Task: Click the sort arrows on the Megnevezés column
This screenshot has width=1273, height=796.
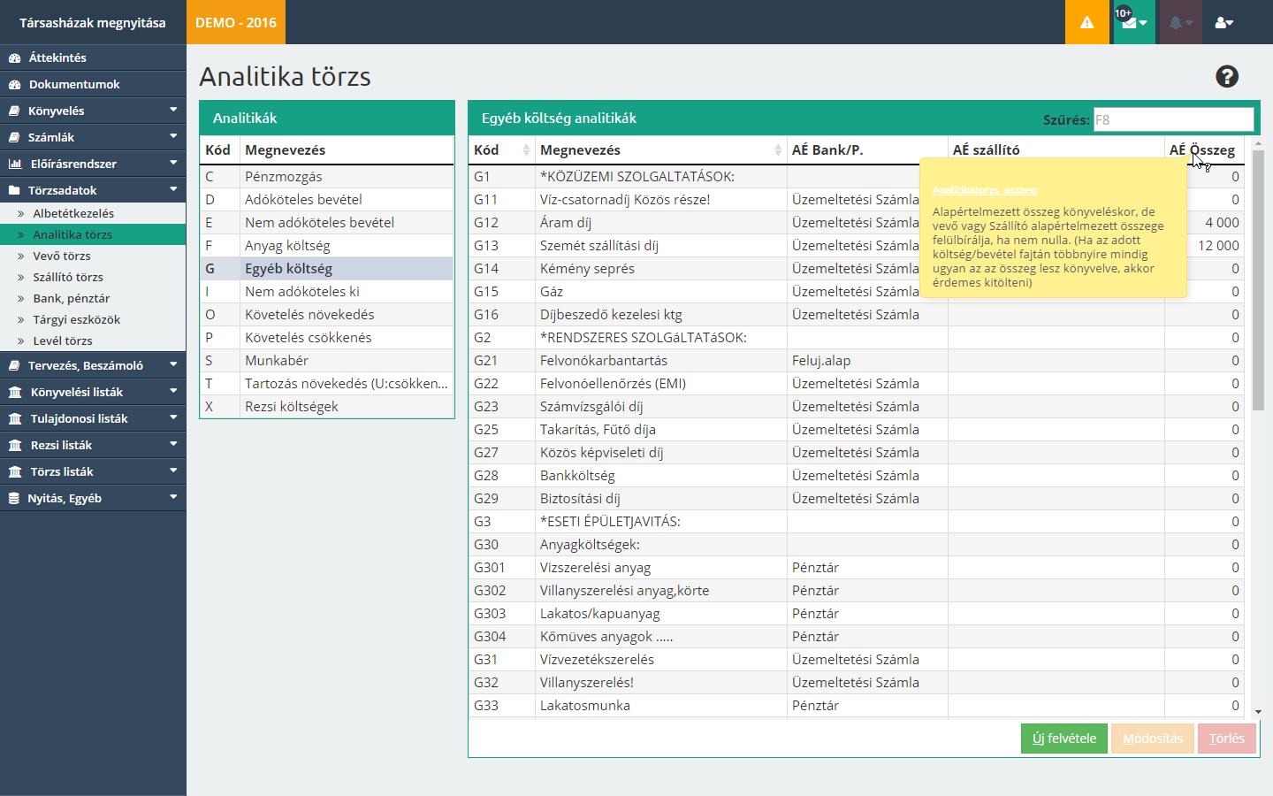Action: pyautogui.click(x=778, y=150)
